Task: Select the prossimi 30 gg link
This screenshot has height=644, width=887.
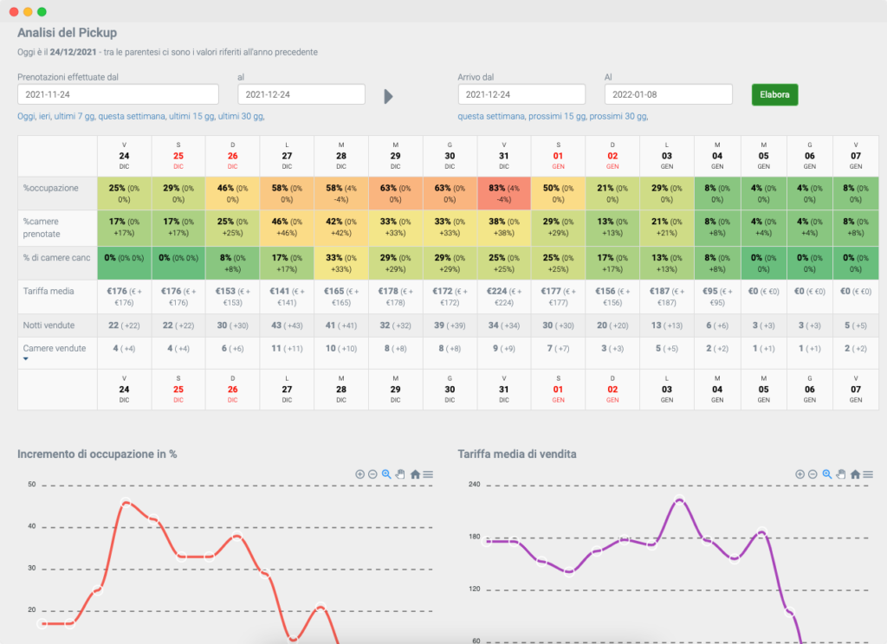Action: point(618,116)
